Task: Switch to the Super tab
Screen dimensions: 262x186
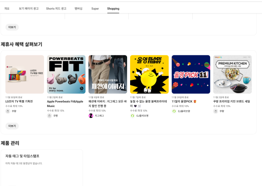Action: 95,8
